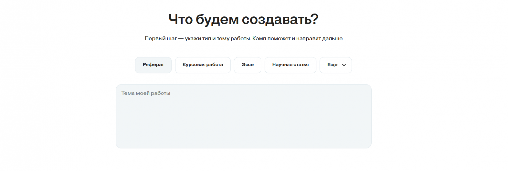Focus the Тема моей работы text field
This screenshot has height=171, width=508.
click(x=243, y=116)
